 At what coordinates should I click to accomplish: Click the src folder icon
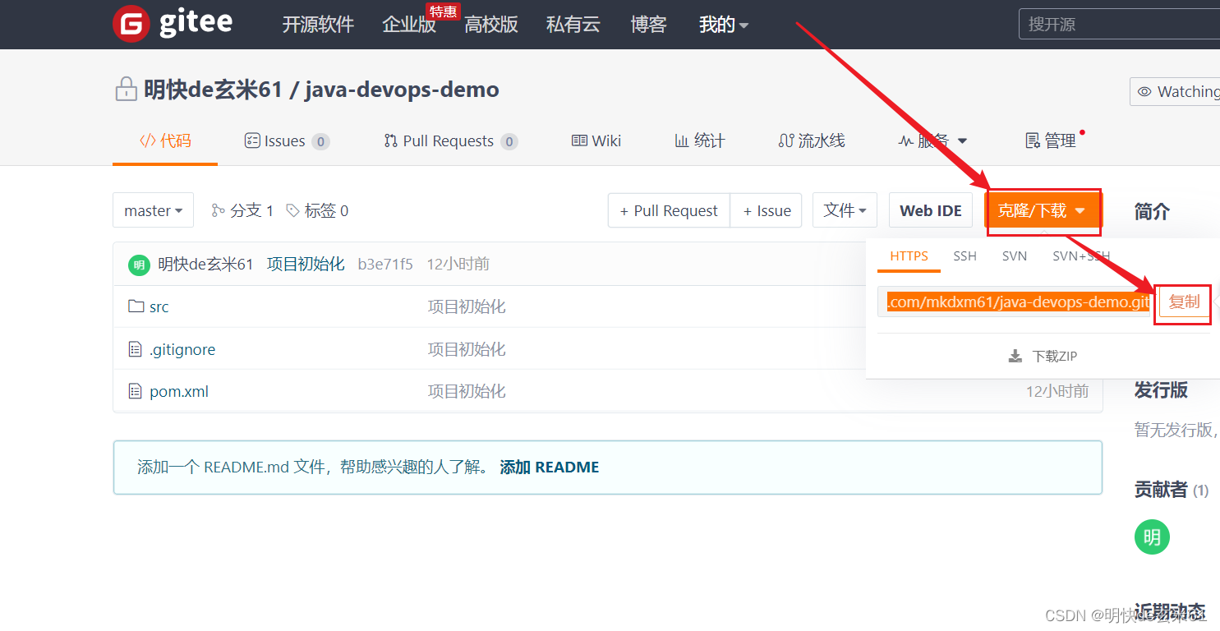(x=136, y=306)
